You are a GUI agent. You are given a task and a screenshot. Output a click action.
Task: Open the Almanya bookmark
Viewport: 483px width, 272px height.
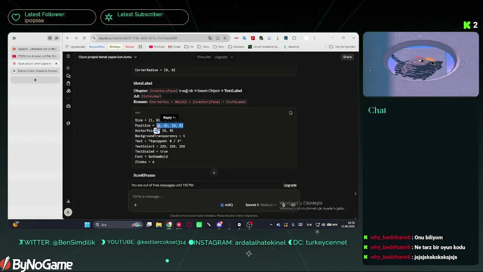115,47
